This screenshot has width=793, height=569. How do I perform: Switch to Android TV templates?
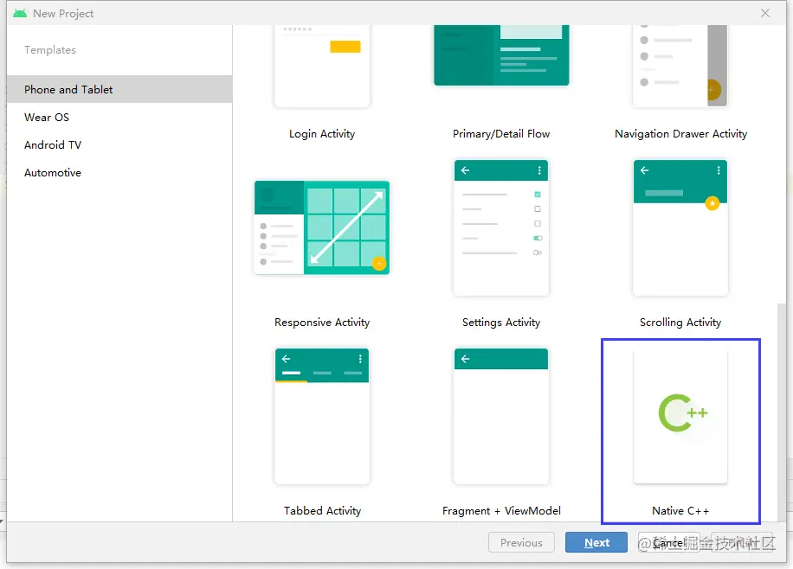pos(119,145)
